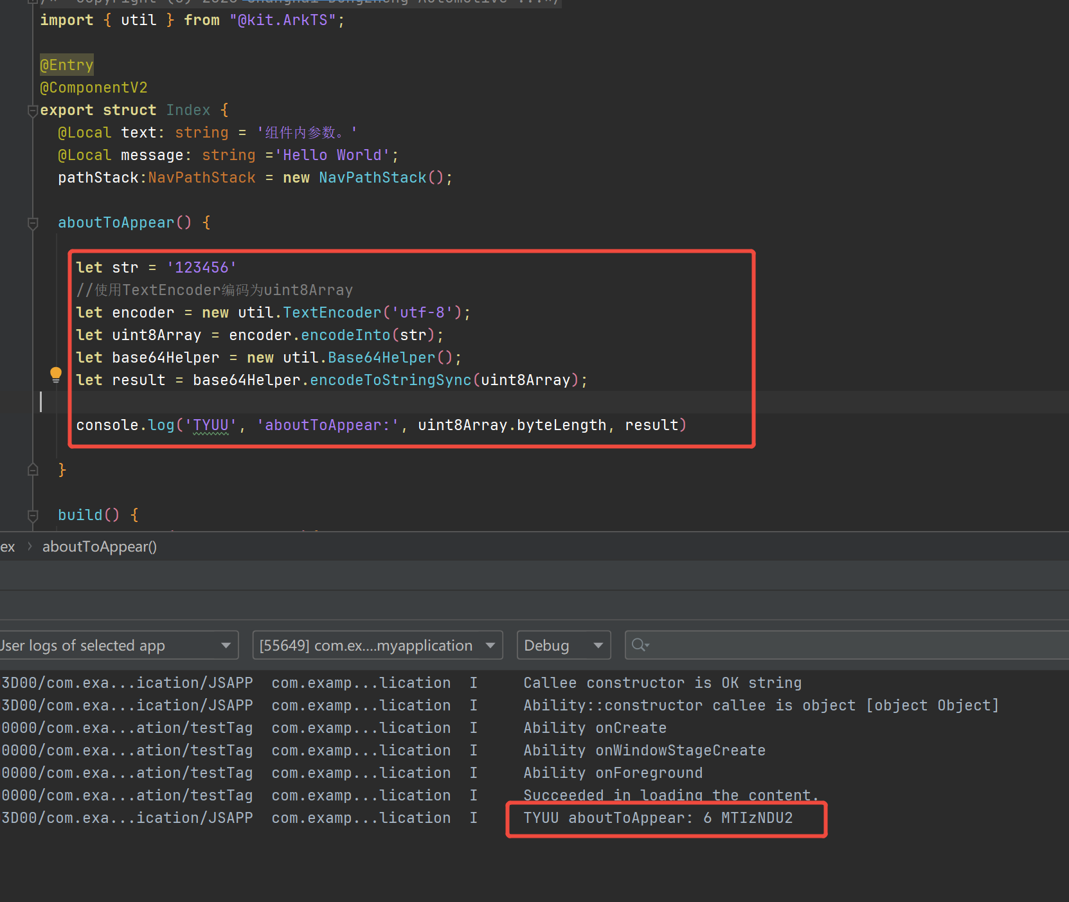Select the 'ex' breadcrumb segment

pyautogui.click(x=8, y=546)
